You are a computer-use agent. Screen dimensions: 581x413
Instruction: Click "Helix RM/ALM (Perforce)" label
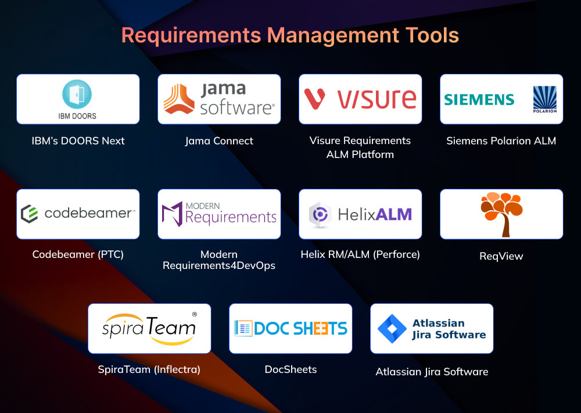360,254
